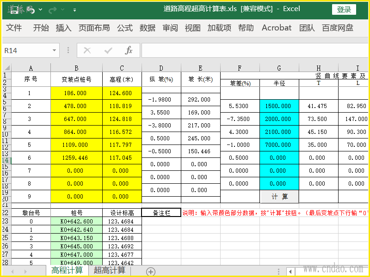Click the Undo arrow icon

(x=31, y=10)
